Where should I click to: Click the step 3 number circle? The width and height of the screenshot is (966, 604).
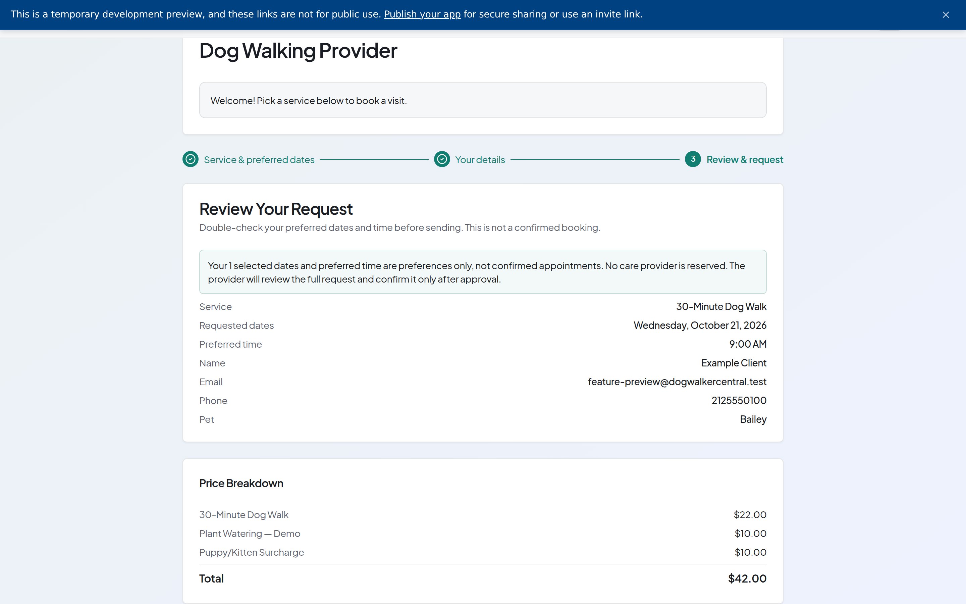click(x=693, y=159)
